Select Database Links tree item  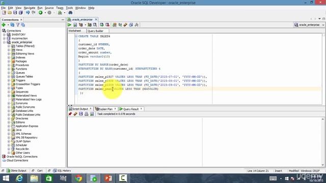pos(24,111)
